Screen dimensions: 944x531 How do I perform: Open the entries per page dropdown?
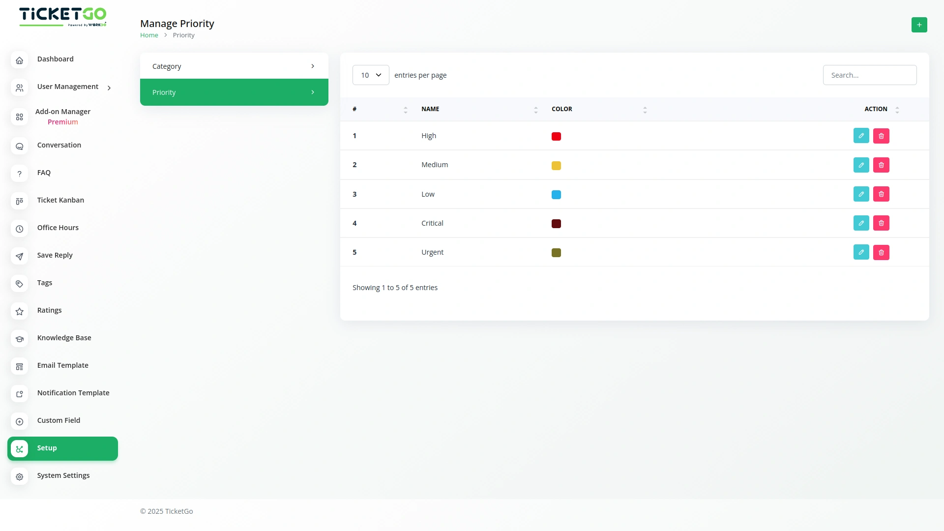pos(370,75)
